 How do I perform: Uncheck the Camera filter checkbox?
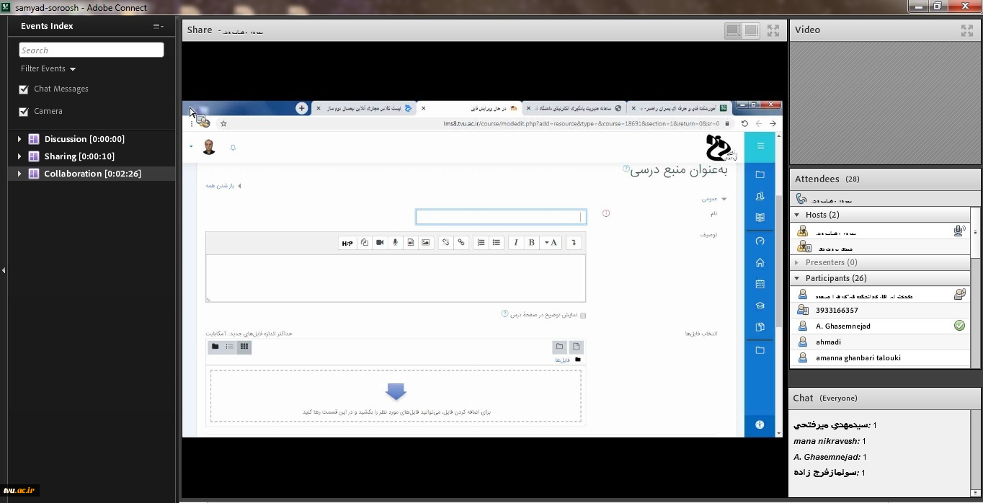24,112
